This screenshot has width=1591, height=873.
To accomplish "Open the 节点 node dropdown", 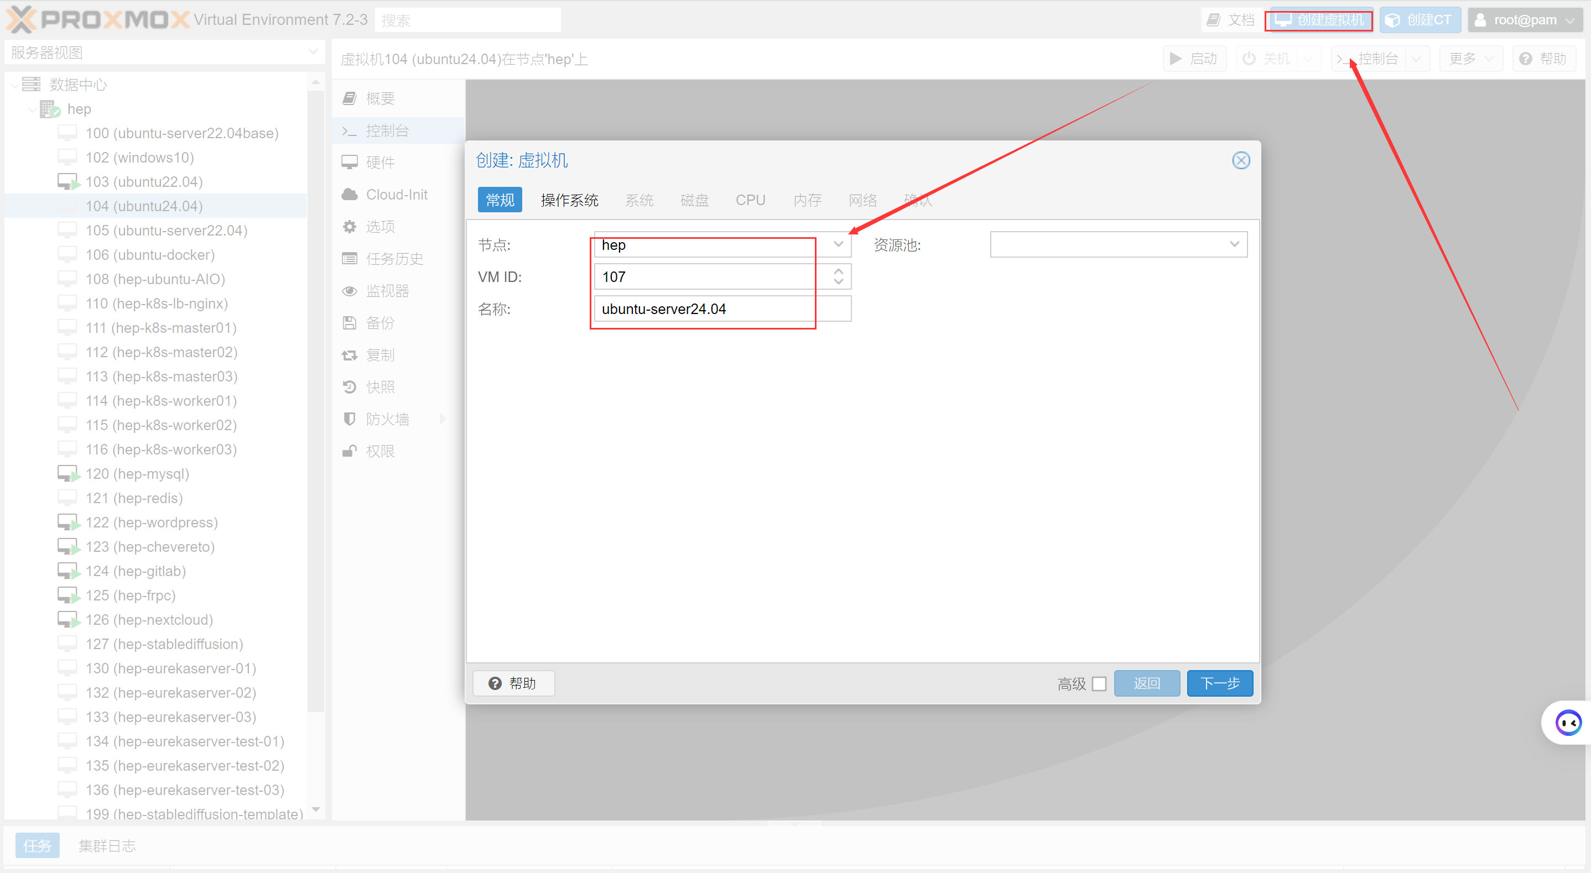I will (x=838, y=244).
